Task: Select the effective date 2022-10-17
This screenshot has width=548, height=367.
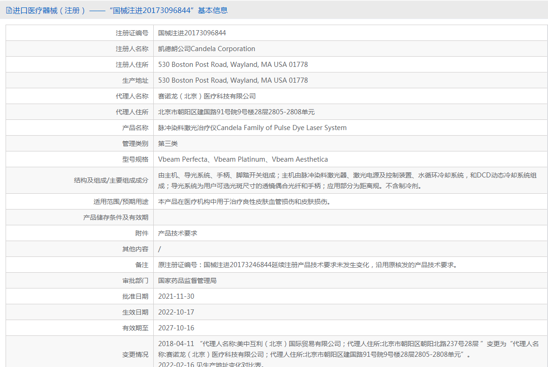Action: (x=176, y=312)
